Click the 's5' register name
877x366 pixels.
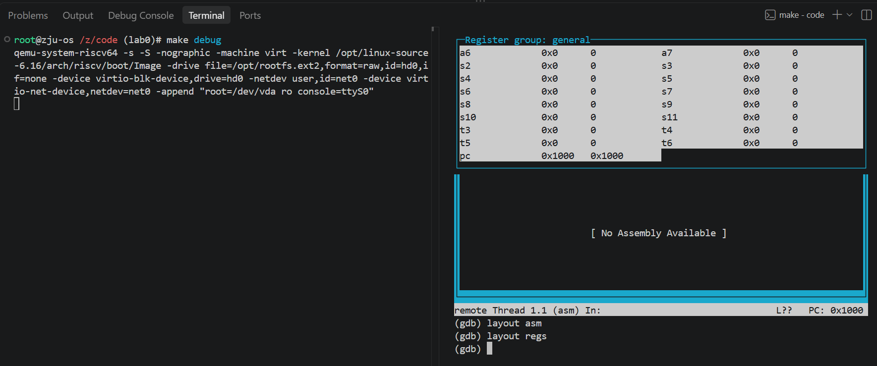click(x=667, y=79)
